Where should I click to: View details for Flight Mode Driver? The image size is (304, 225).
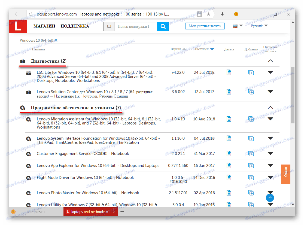(x=229, y=178)
